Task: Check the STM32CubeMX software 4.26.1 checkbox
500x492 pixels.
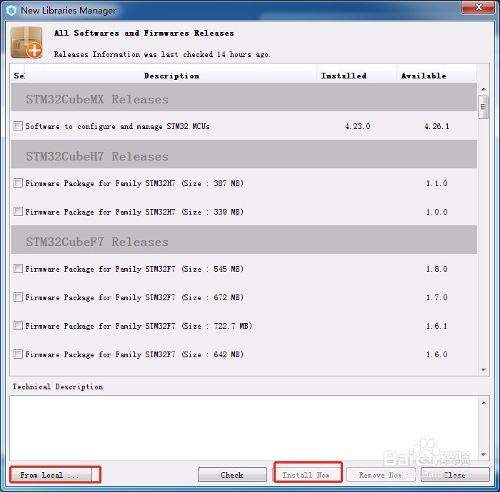Action: [x=18, y=126]
